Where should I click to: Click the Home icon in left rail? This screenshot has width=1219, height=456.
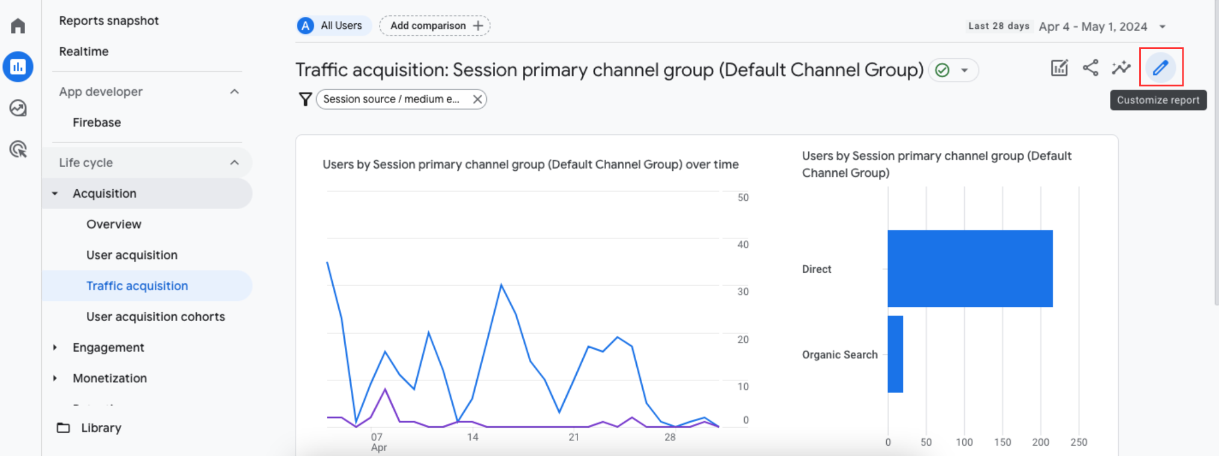[18, 26]
